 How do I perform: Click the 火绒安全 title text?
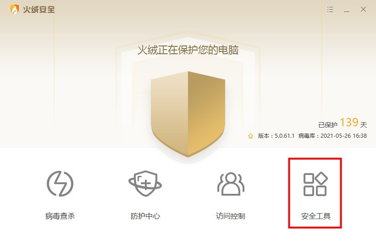pos(39,9)
